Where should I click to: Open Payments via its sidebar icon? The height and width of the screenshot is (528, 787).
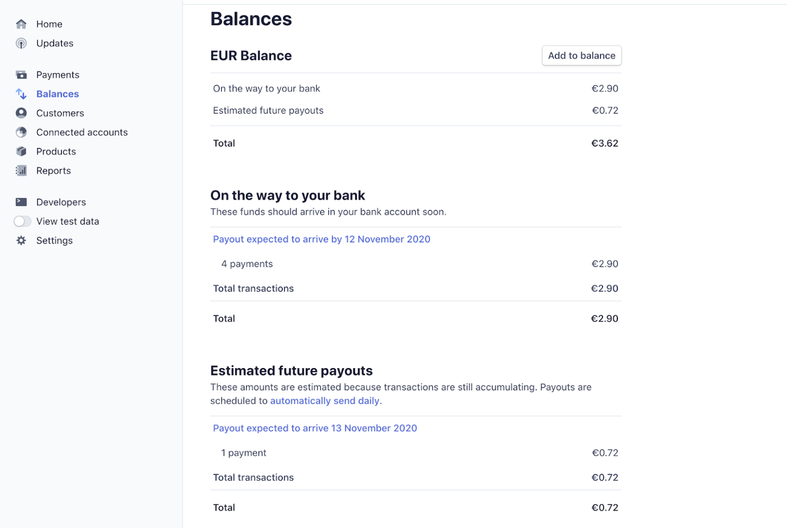[x=21, y=74]
